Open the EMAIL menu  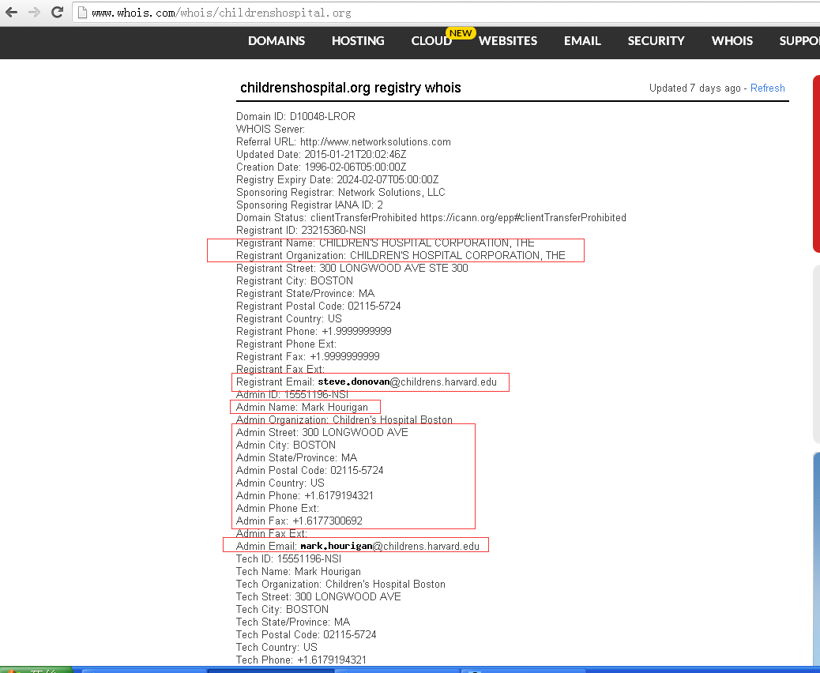[582, 41]
